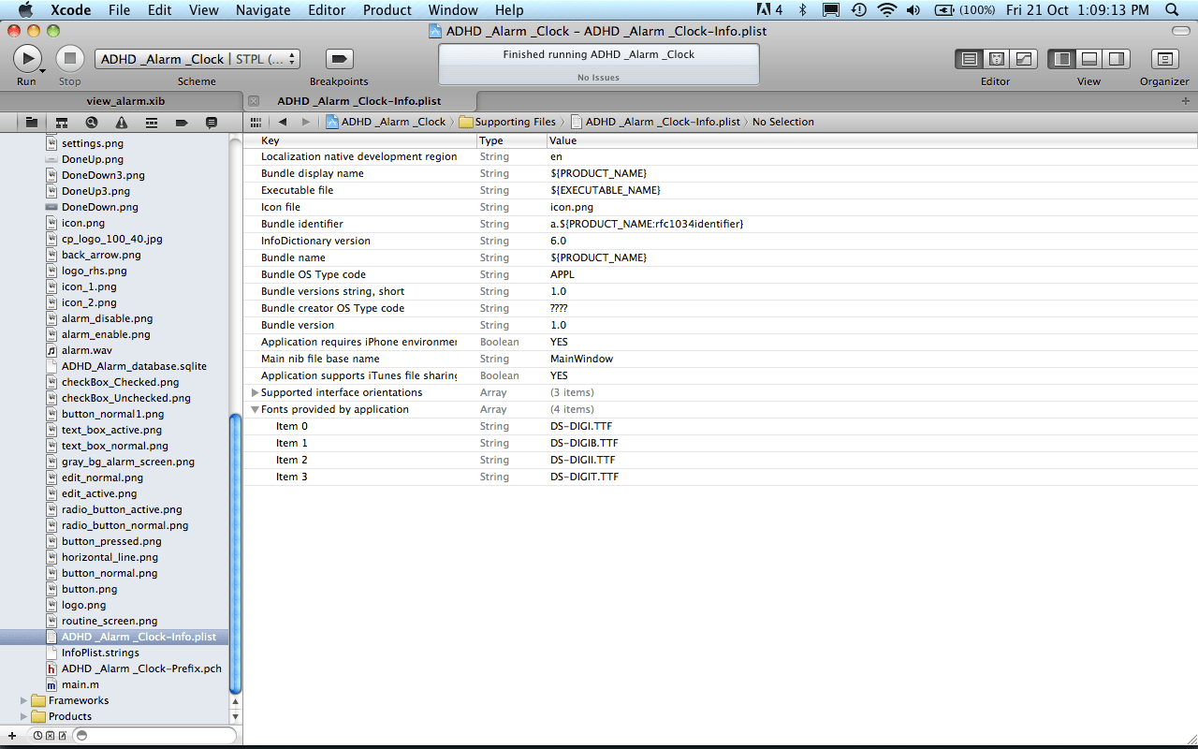Go forward in editor history
1198x749 pixels.
point(305,122)
